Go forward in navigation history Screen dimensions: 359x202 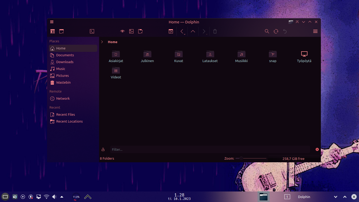[204, 31]
